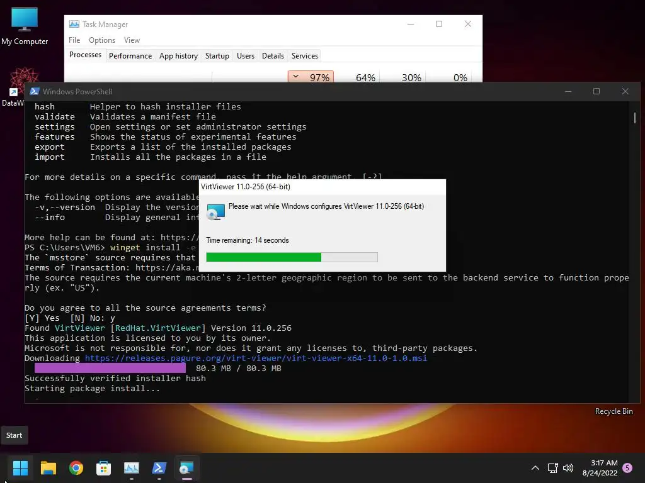Click the purple download progress bar in PowerShell

pos(110,369)
